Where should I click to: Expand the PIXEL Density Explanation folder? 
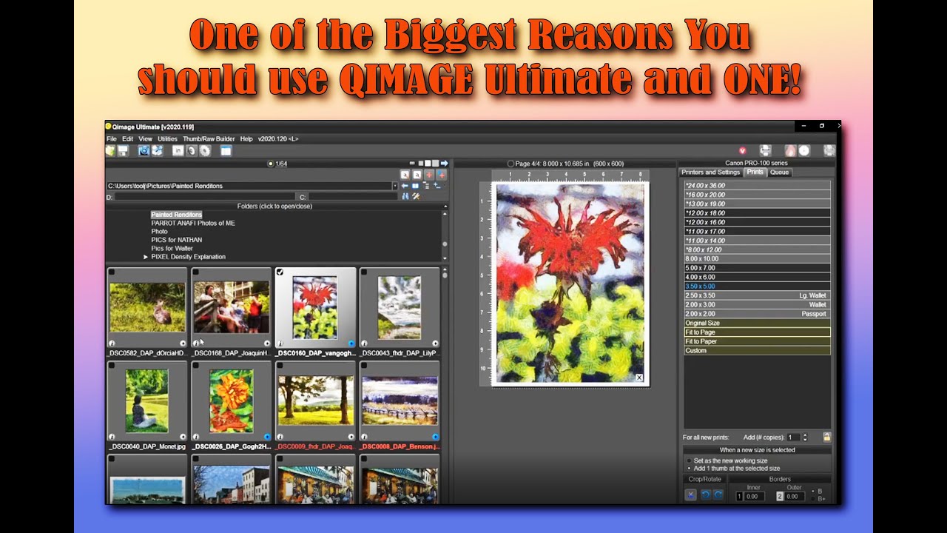146,257
